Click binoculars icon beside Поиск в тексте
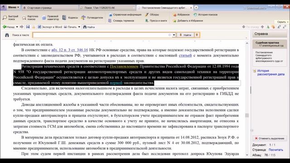This screenshot has height=163, width=290. click(7, 35)
